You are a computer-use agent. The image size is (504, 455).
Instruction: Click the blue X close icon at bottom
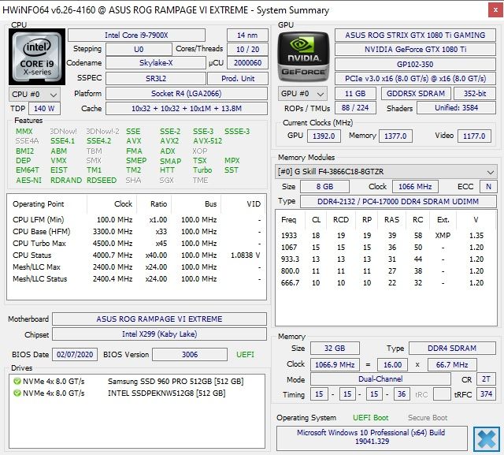point(487,439)
